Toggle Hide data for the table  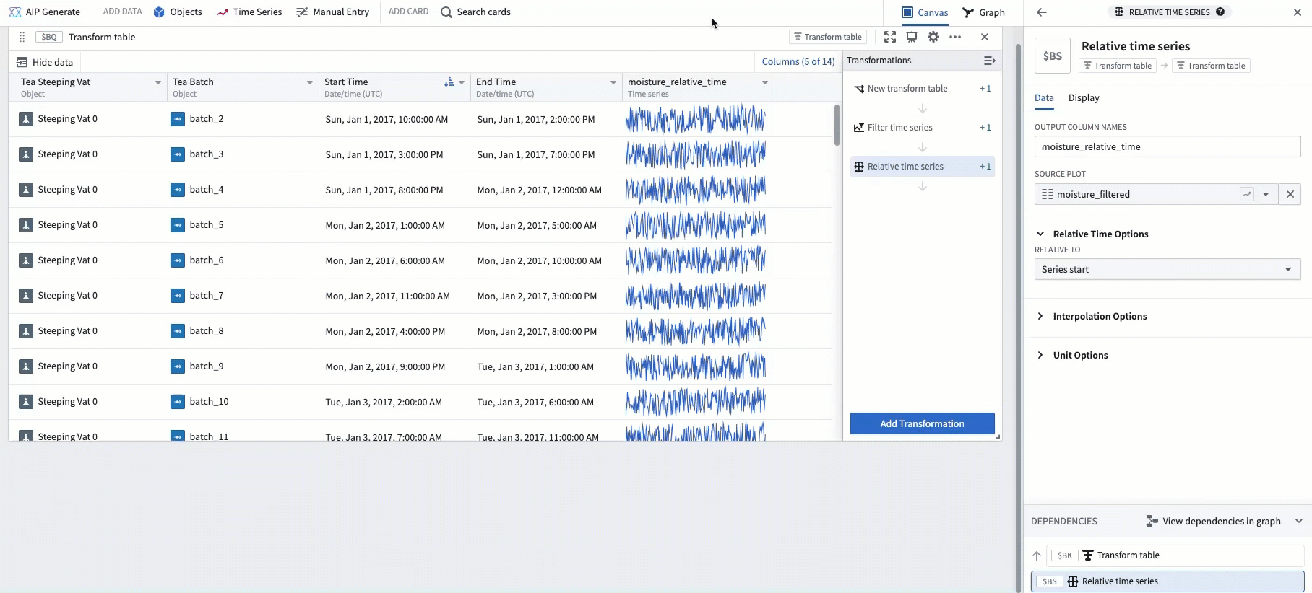click(45, 62)
